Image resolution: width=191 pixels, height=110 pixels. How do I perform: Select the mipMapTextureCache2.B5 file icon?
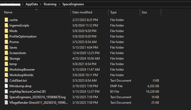pos(7,92)
